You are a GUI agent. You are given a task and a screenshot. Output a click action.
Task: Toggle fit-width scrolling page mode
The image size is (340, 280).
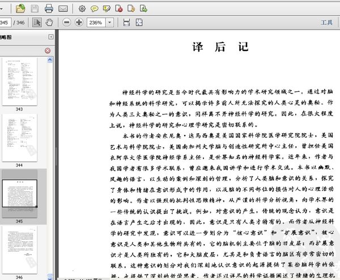[126, 22]
